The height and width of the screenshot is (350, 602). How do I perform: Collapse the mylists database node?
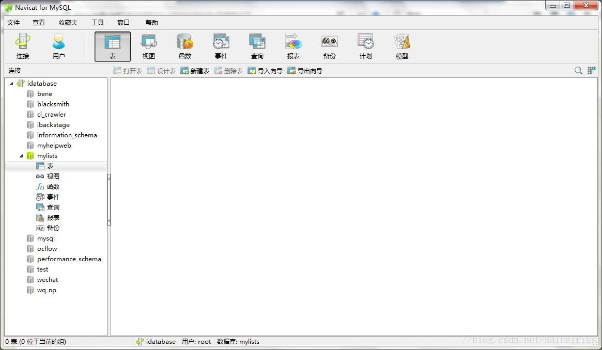point(22,156)
